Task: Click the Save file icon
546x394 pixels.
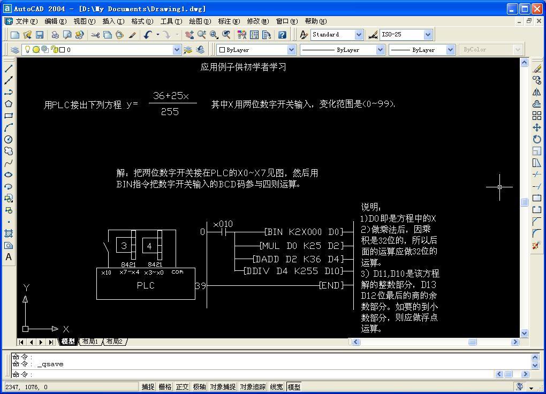Action: pyautogui.click(x=40, y=35)
